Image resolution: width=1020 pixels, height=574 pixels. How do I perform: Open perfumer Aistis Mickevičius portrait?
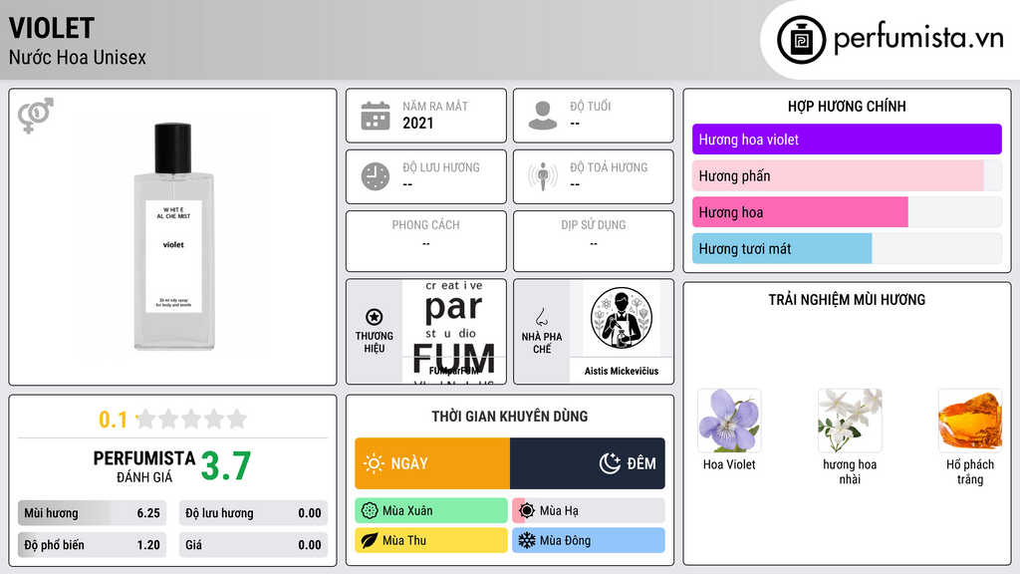(x=622, y=318)
